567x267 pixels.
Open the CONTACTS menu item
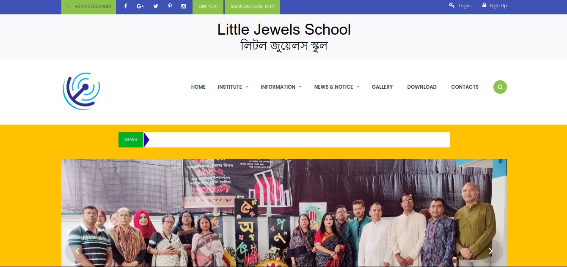pyautogui.click(x=465, y=87)
